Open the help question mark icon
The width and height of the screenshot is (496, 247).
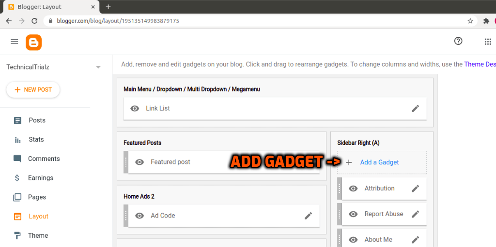tap(458, 41)
